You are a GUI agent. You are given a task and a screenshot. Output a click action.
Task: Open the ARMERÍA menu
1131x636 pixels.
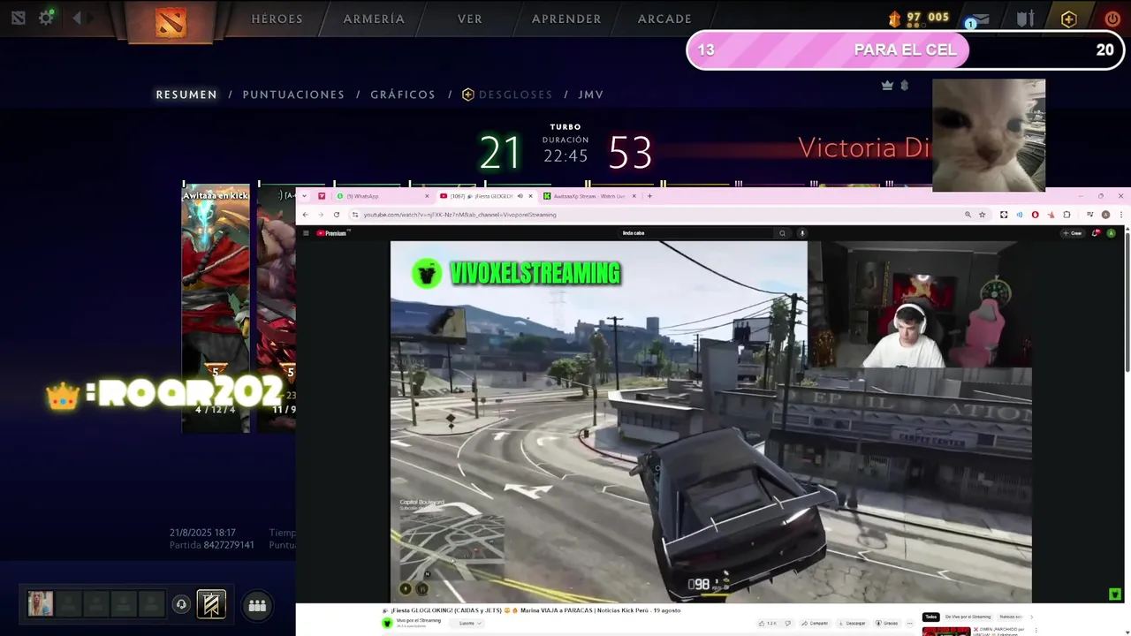click(374, 19)
